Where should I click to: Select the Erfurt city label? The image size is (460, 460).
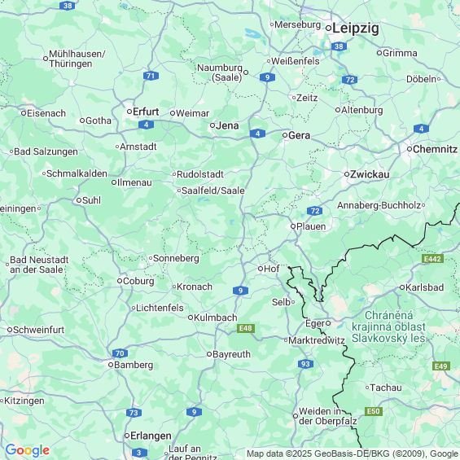coord(146,112)
